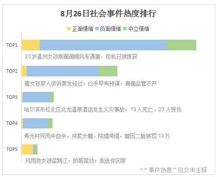Click TOP1 yellow positive sentiment segment

tap(30, 45)
